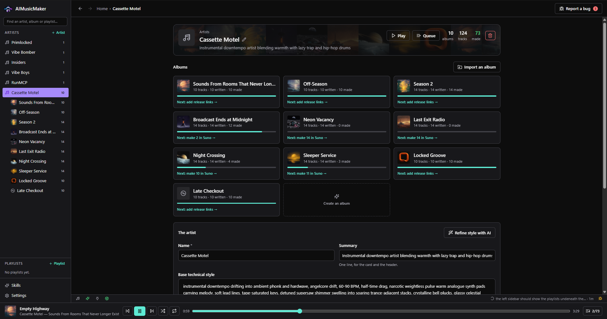Report a bug
Viewport: 607px width, 319px height.
tap(578, 9)
